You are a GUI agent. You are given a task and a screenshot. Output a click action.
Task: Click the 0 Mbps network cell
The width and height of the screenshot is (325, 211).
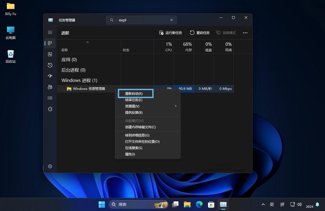tap(224, 89)
